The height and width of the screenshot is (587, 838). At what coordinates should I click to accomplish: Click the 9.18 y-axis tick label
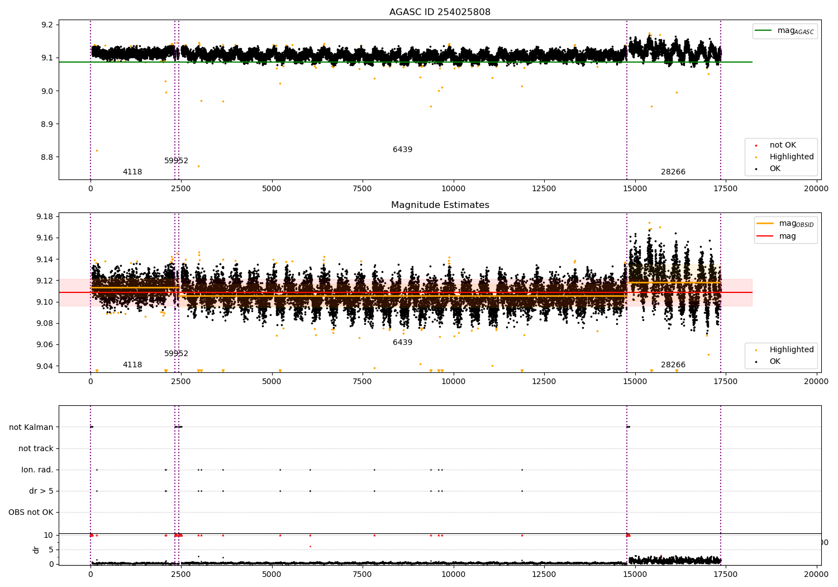pyautogui.click(x=45, y=217)
